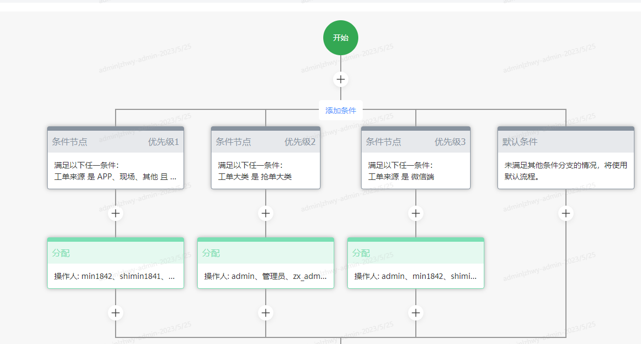Screen dimensions: 641x344
Task: Click the 分配 header above admin、管理员
Action: 266,253
